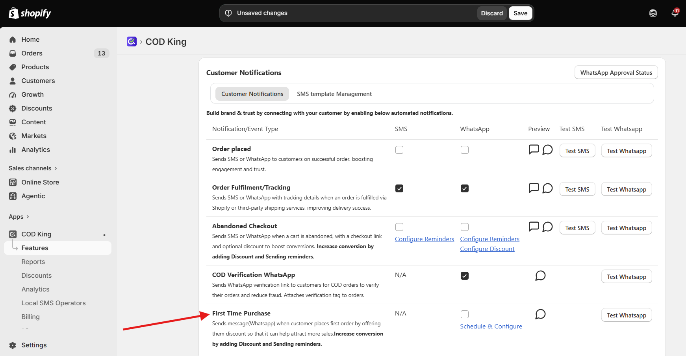Enable WhatsApp checkbox for First Time Purchase
The image size is (686, 356).
[465, 314]
